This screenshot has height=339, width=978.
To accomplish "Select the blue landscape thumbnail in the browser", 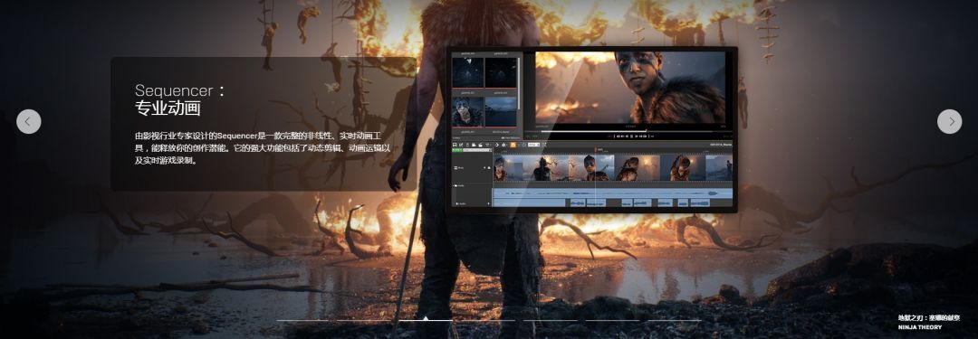I will tap(501, 112).
